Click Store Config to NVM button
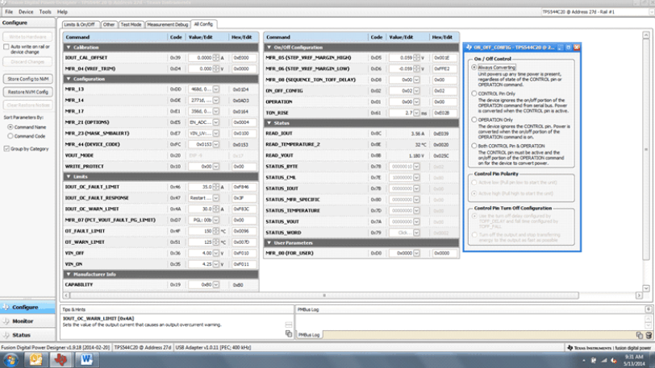The width and height of the screenshot is (655, 368). [x=28, y=79]
